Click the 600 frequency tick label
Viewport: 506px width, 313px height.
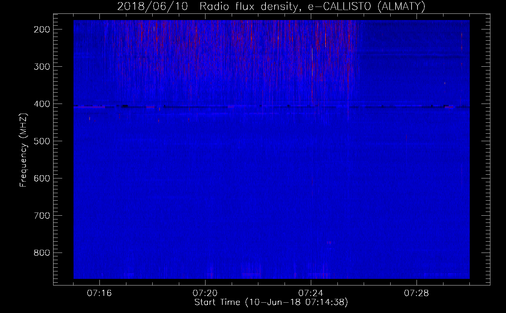(x=41, y=178)
